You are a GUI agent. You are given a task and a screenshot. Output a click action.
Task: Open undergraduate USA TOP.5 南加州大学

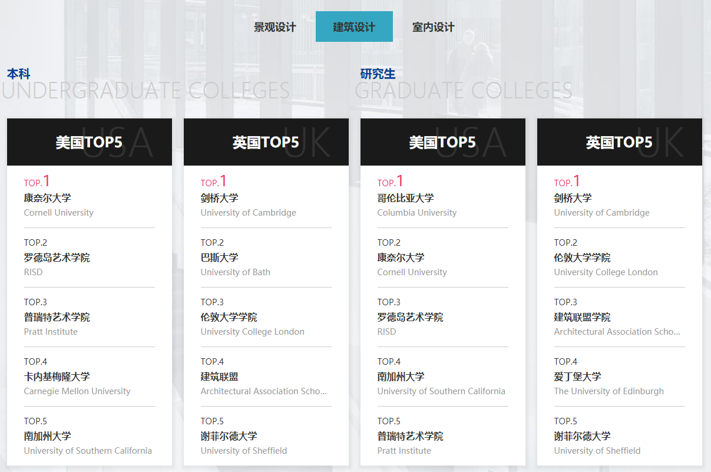tap(47, 436)
